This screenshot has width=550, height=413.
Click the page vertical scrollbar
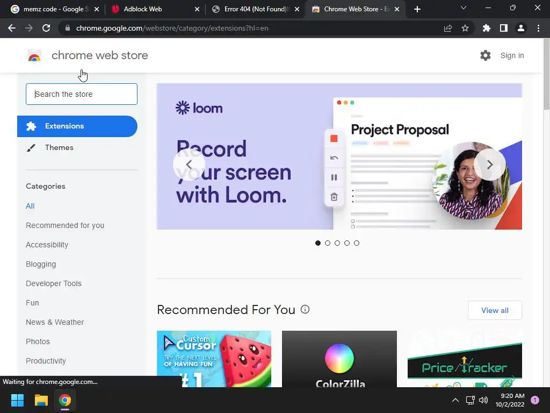tap(546, 74)
